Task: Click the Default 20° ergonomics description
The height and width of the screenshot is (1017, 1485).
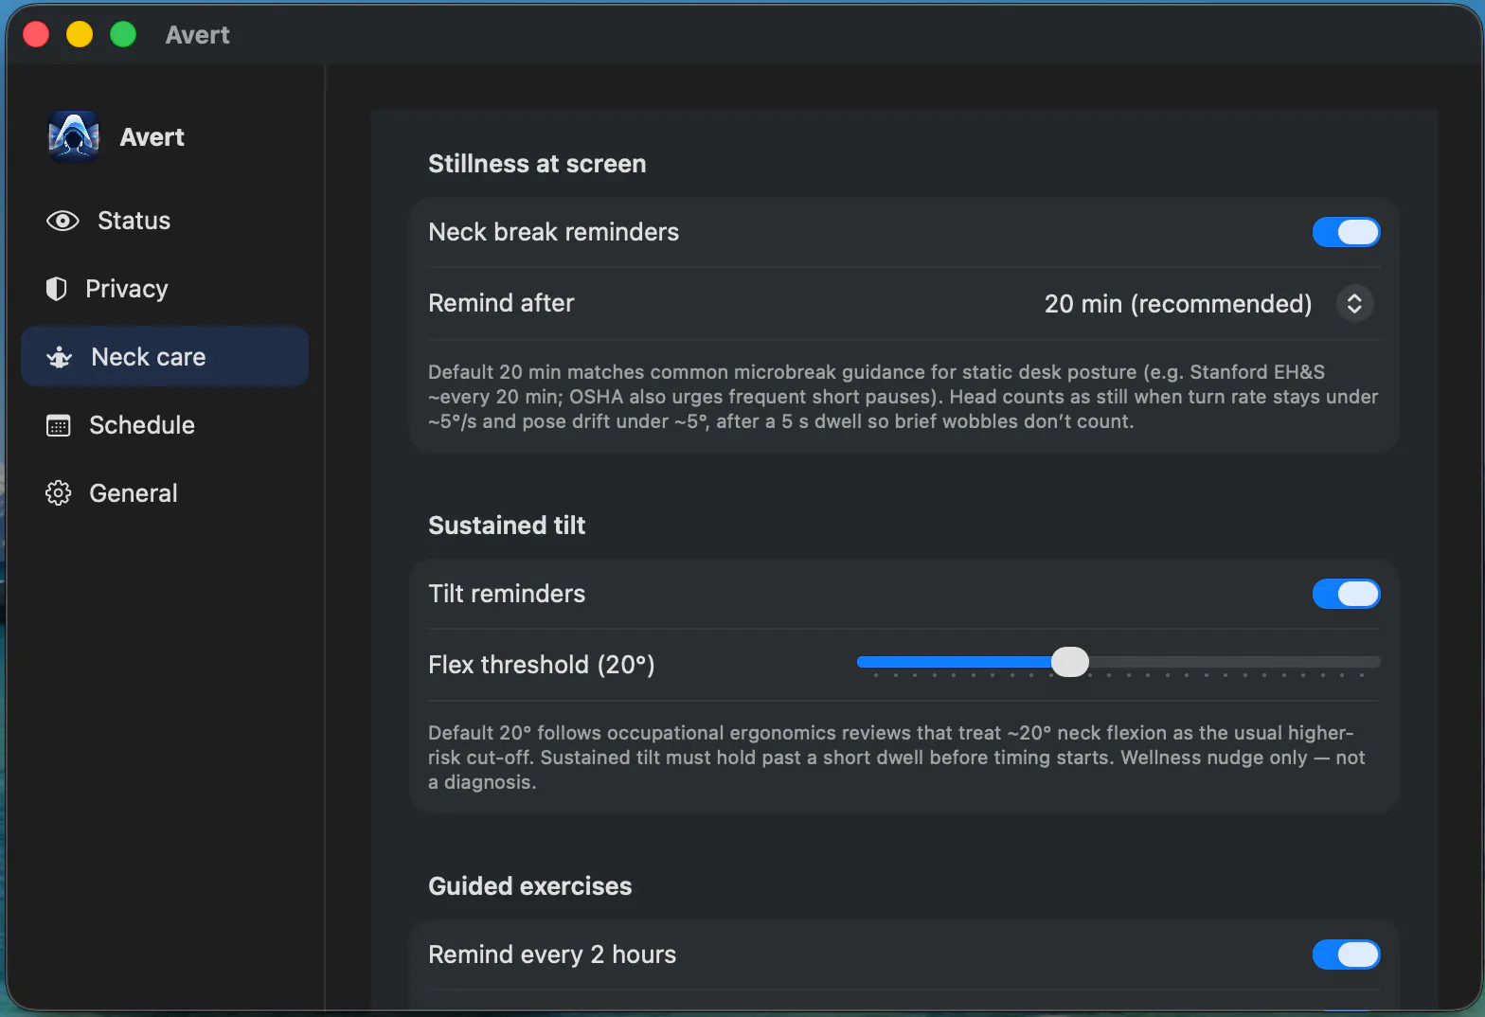Action: [x=896, y=758]
